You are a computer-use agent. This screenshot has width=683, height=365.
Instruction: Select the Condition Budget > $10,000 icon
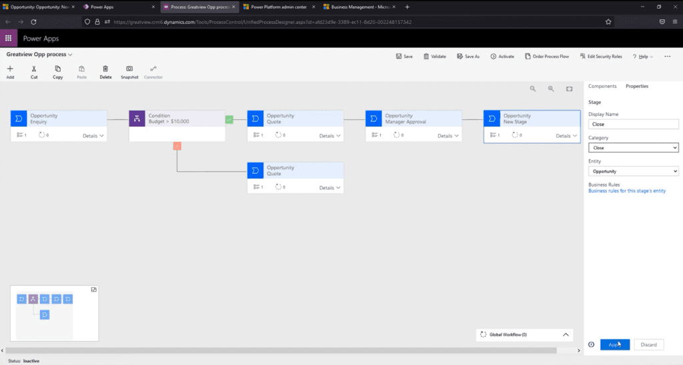137,119
